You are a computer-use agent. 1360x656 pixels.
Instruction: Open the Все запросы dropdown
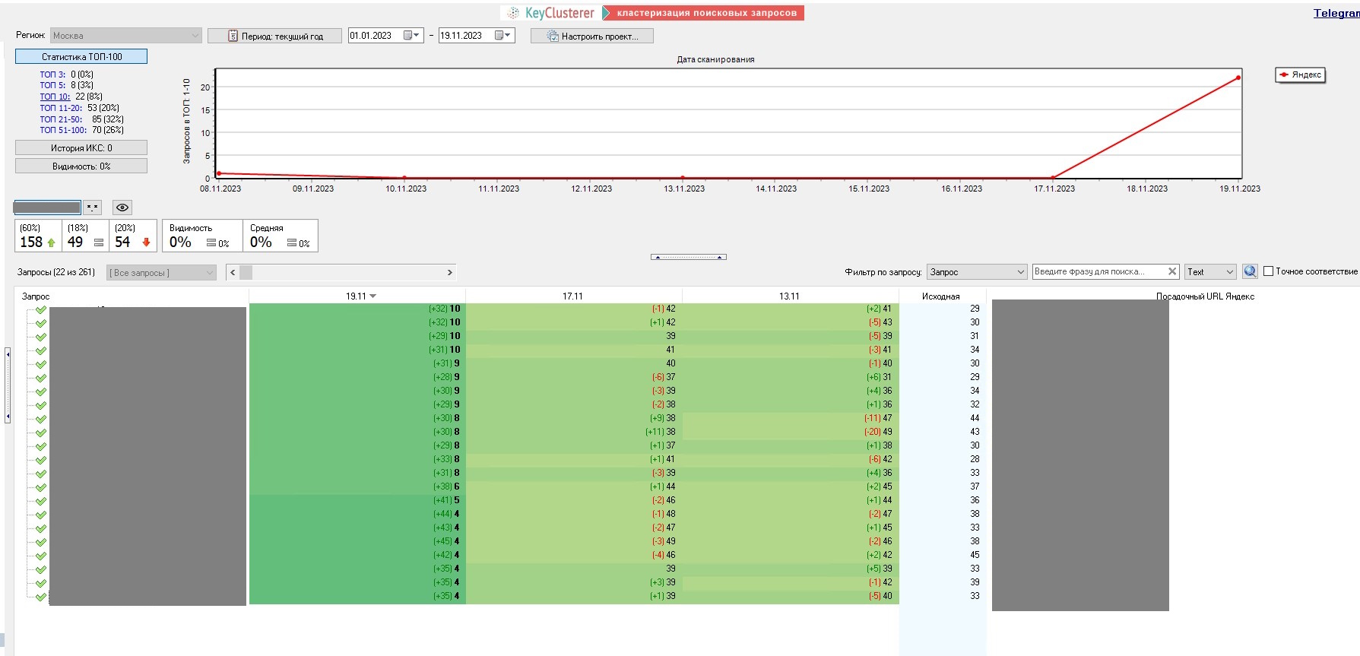[x=161, y=273]
